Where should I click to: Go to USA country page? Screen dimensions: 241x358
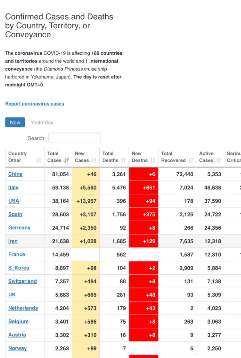pos(14,201)
